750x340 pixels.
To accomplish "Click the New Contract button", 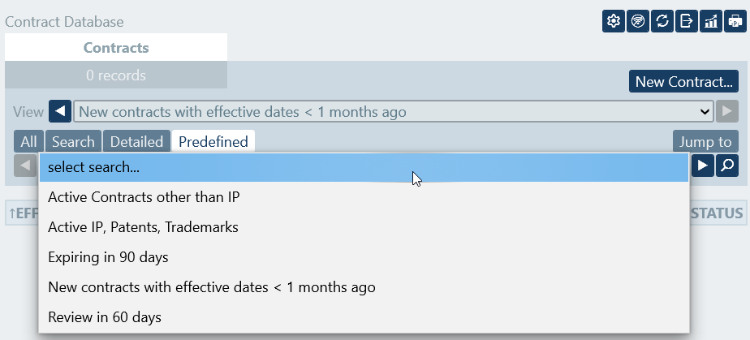I will tap(683, 81).
